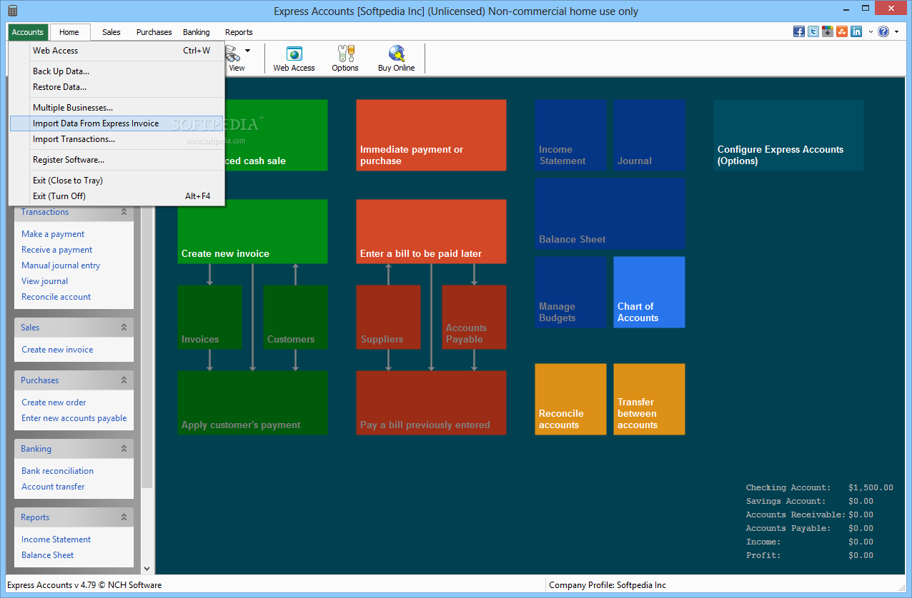
Task: Share via the LinkedIn icon
Action: tap(856, 31)
